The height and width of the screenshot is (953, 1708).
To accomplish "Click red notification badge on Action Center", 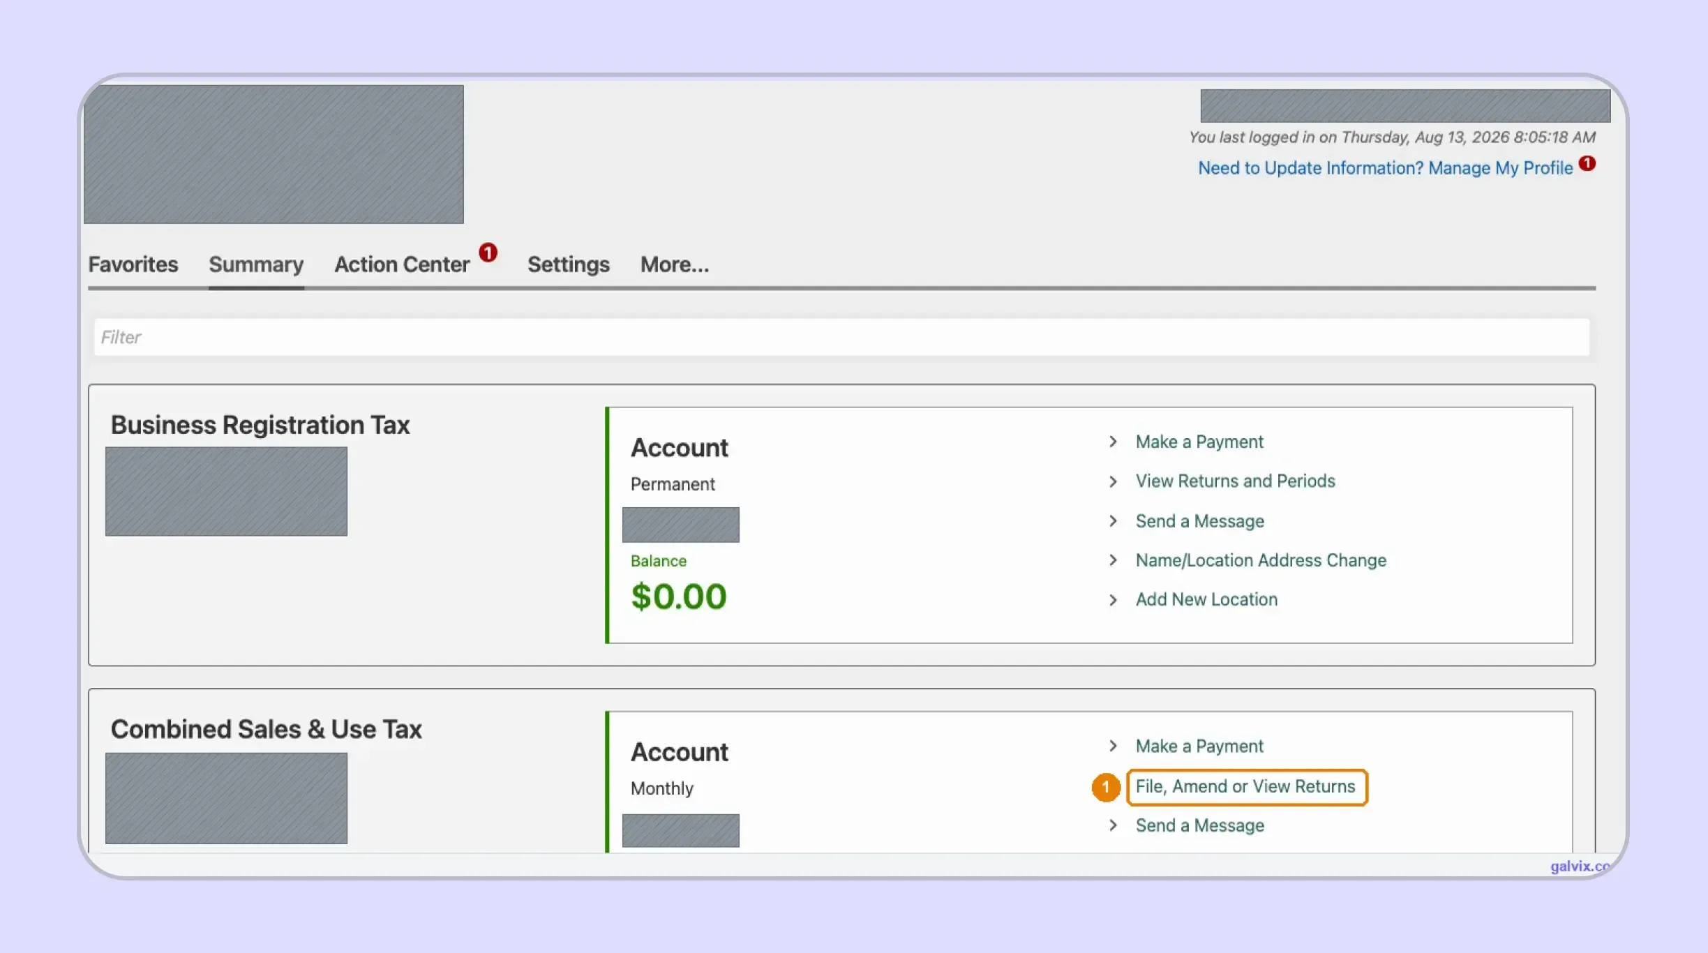I will [x=488, y=252].
